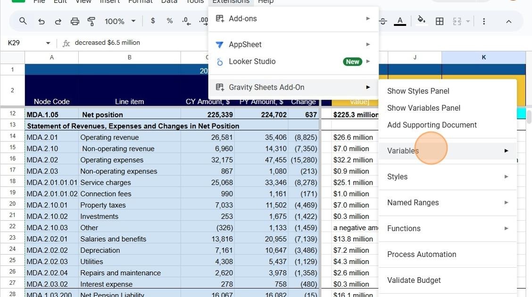Image resolution: width=532 pixels, height=297 pixels.
Task: Open the 100% zoom dropdown
Action: tap(120, 21)
